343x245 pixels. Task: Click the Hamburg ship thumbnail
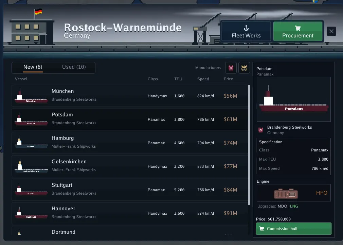[31, 143]
